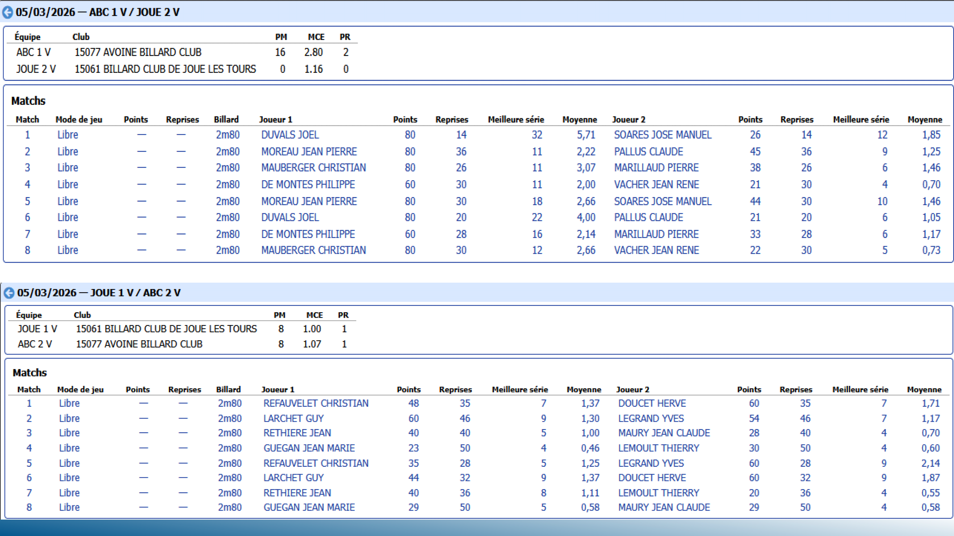
Task: Select GUEGAN JEAN MARIE in match 8
Action: [309, 507]
